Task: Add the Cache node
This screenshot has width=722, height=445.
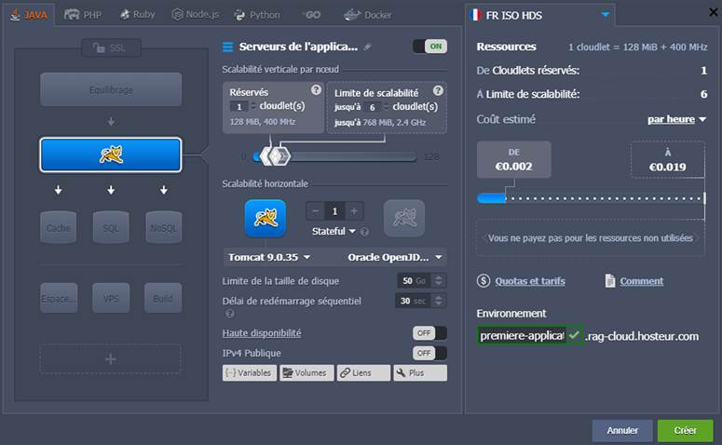Action: [x=59, y=227]
